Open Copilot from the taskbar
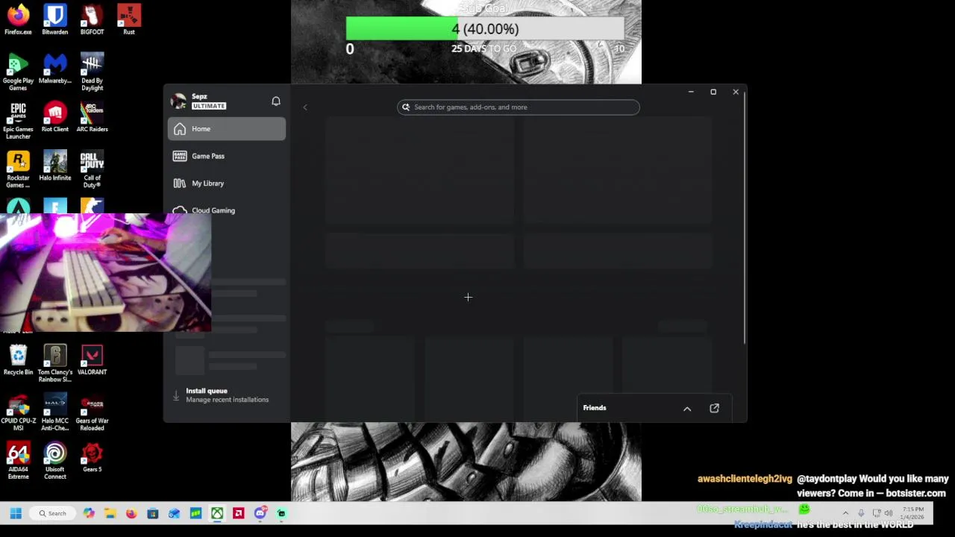955x537 pixels. point(89,514)
